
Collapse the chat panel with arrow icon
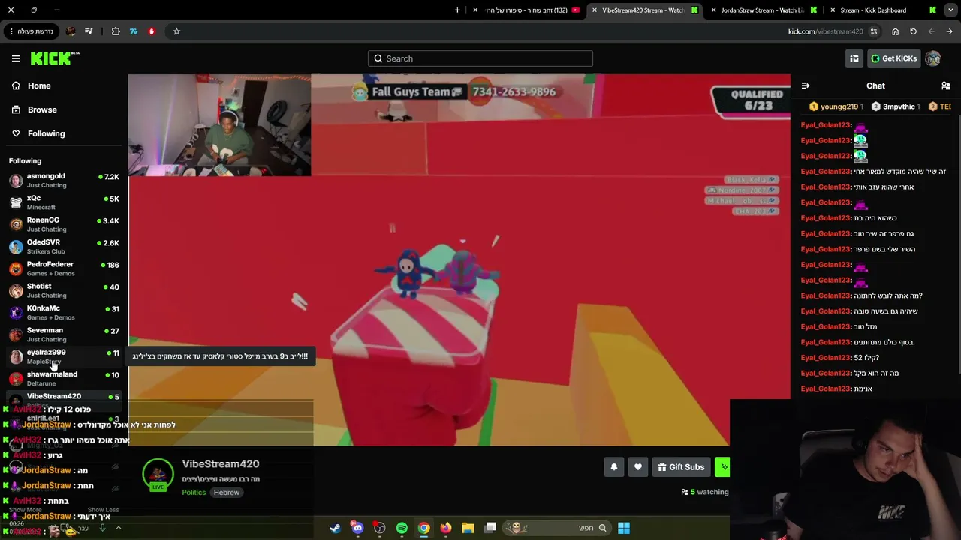pyautogui.click(x=806, y=85)
